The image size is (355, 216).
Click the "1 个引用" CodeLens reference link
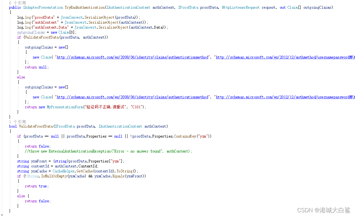(x=17, y=122)
